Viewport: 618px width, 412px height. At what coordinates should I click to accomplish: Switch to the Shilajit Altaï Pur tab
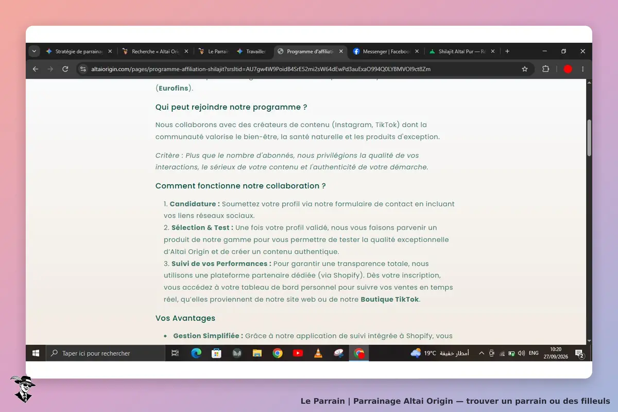(x=458, y=51)
